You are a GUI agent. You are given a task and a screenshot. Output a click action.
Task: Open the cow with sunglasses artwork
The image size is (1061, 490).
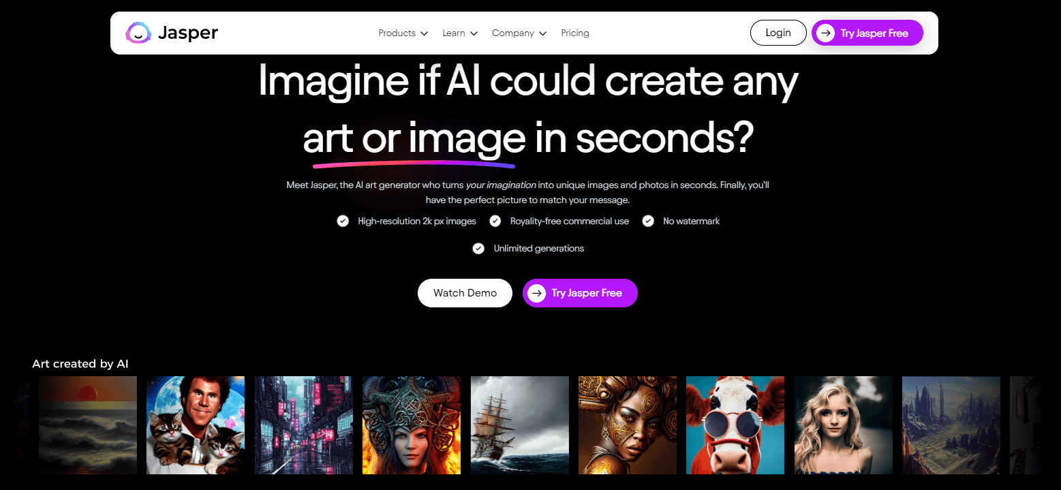point(735,425)
